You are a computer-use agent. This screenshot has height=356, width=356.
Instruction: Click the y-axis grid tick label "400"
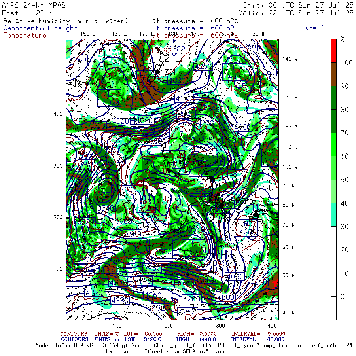pos(58,114)
